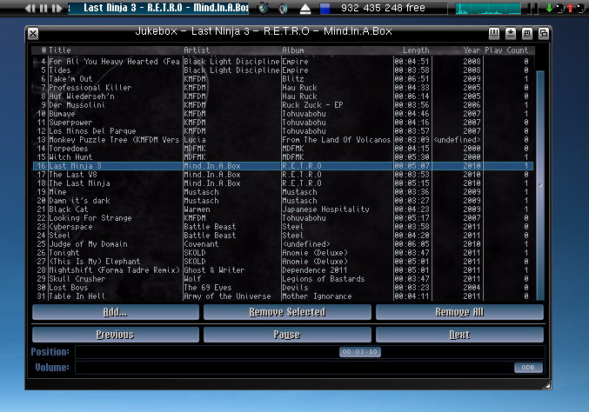Select track 17 "The Last V8"
The image size is (589, 412).
coord(283,175)
